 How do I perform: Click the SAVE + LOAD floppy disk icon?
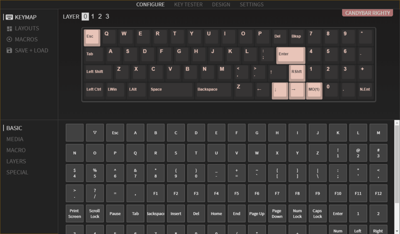tap(9, 50)
